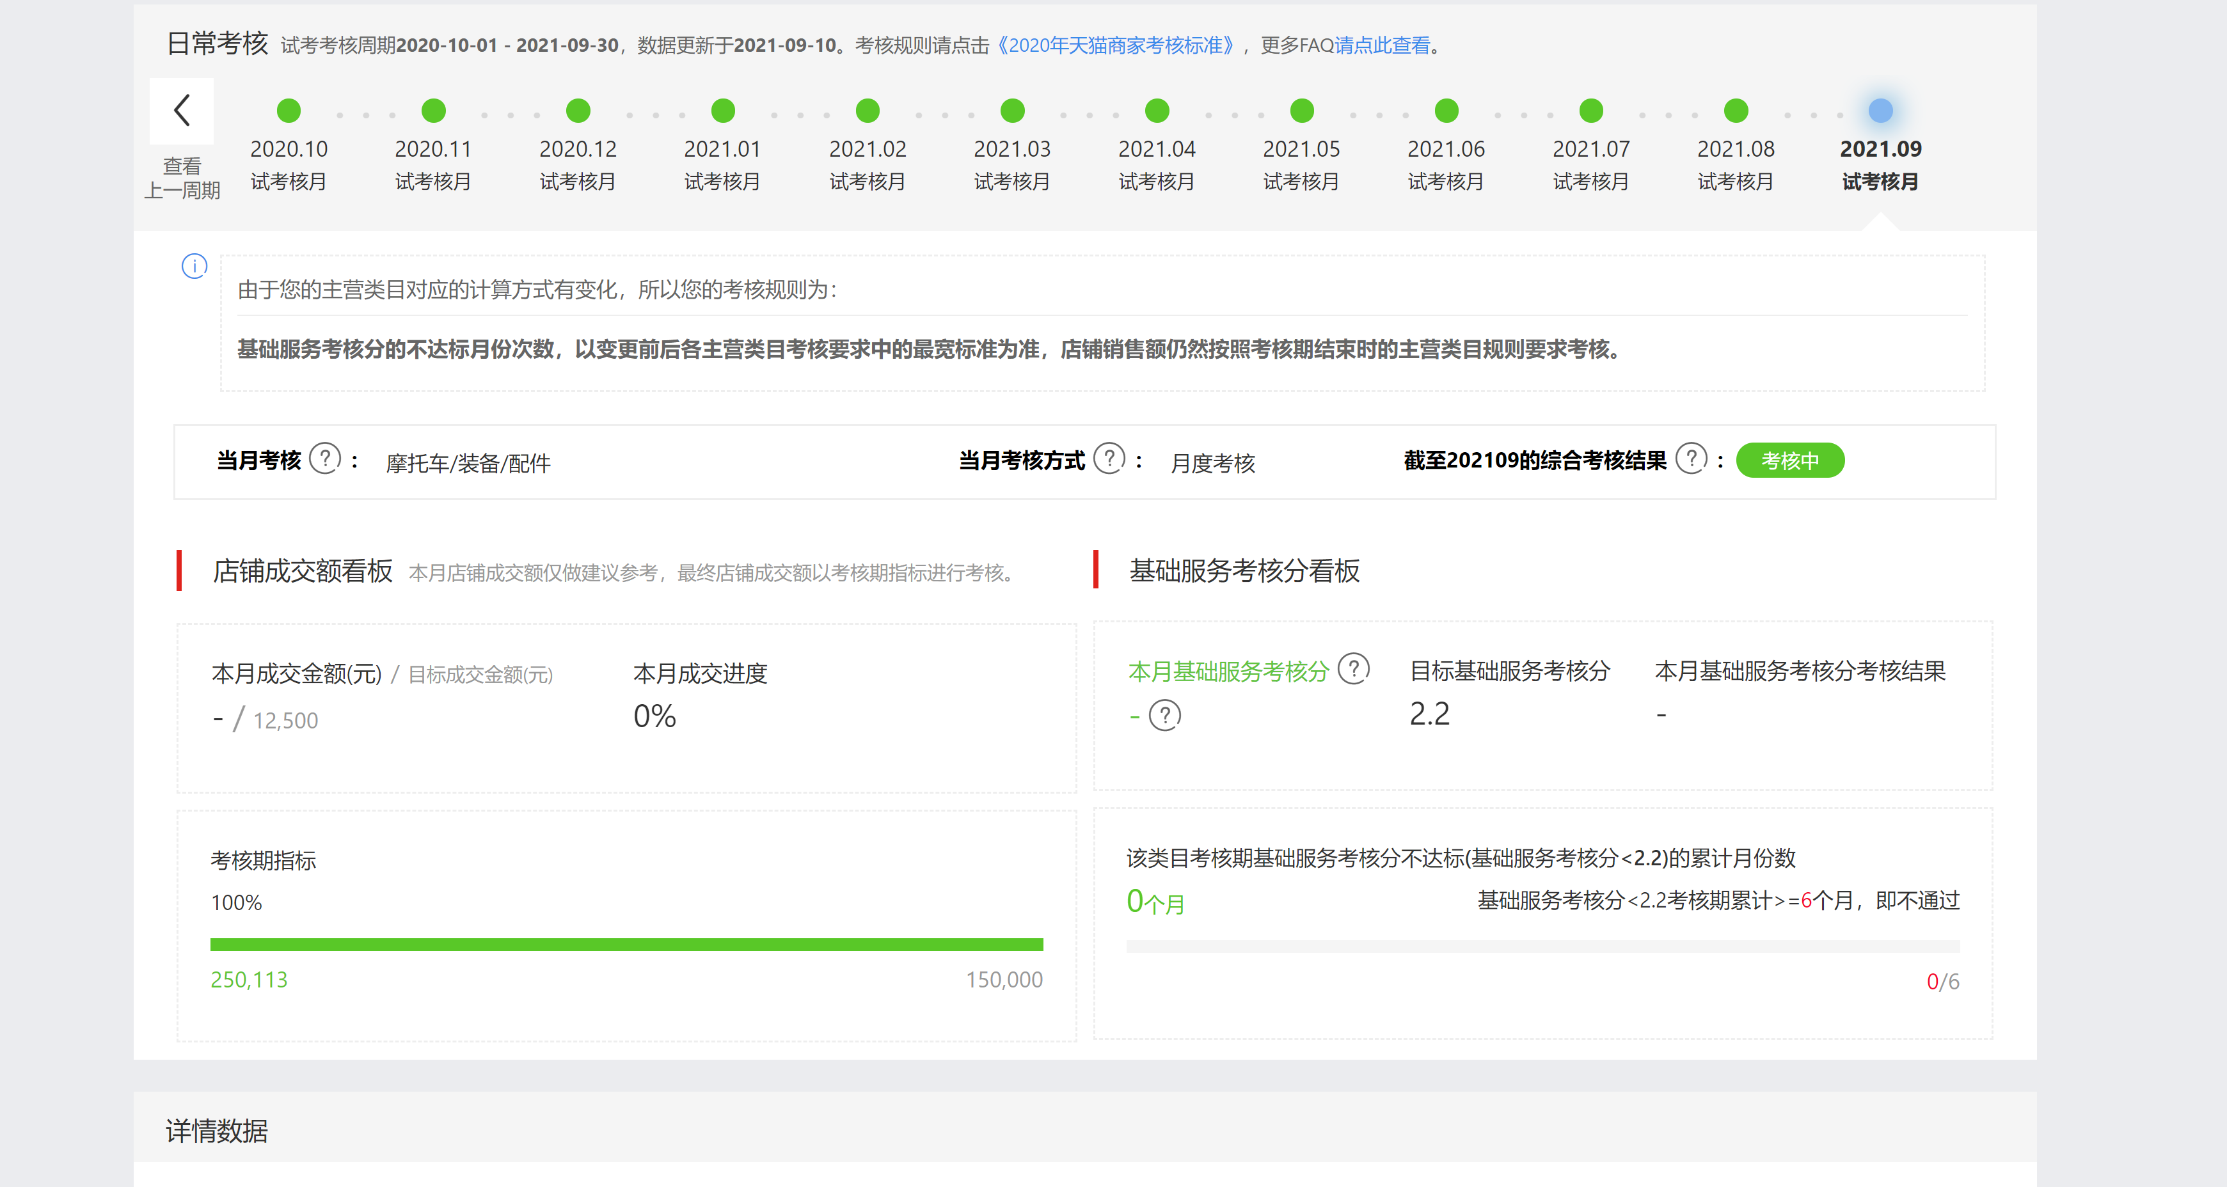This screenshot has width=2227, height=1187.
Task: Select the 2021.02 trial assessment month
Action: 867,145
